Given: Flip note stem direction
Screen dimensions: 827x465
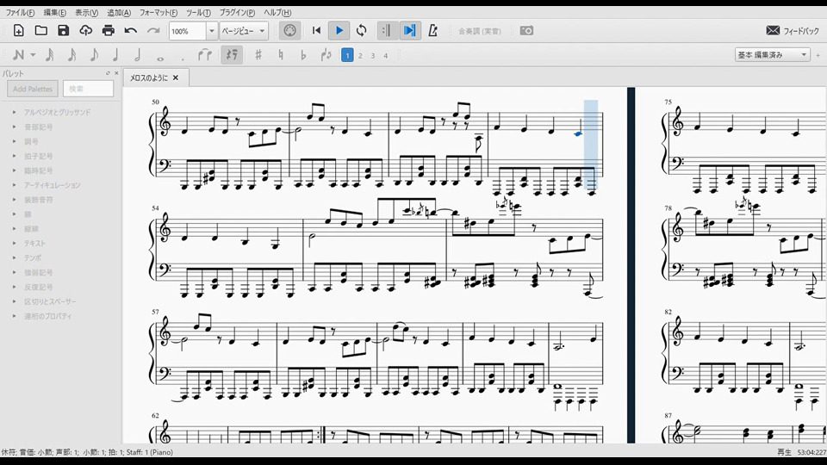Looking at the screenshot, I should tap(326, 55).
